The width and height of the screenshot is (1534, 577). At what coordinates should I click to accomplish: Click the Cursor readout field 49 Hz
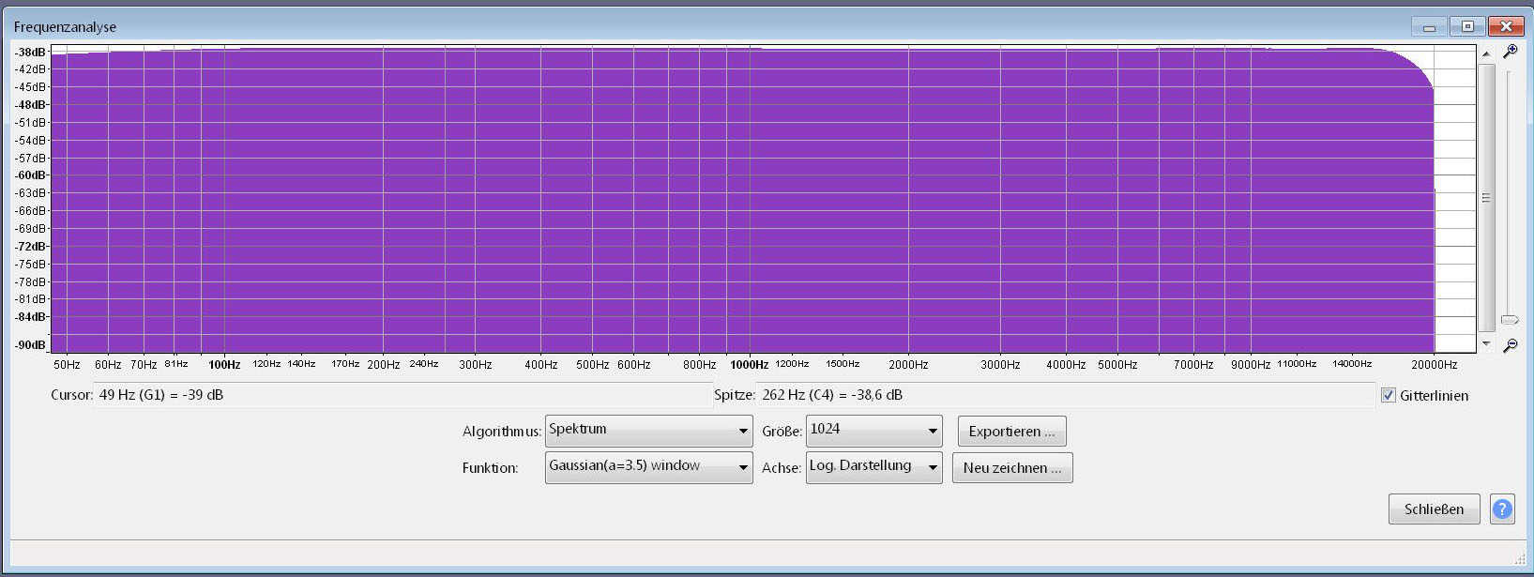[402, 395]
